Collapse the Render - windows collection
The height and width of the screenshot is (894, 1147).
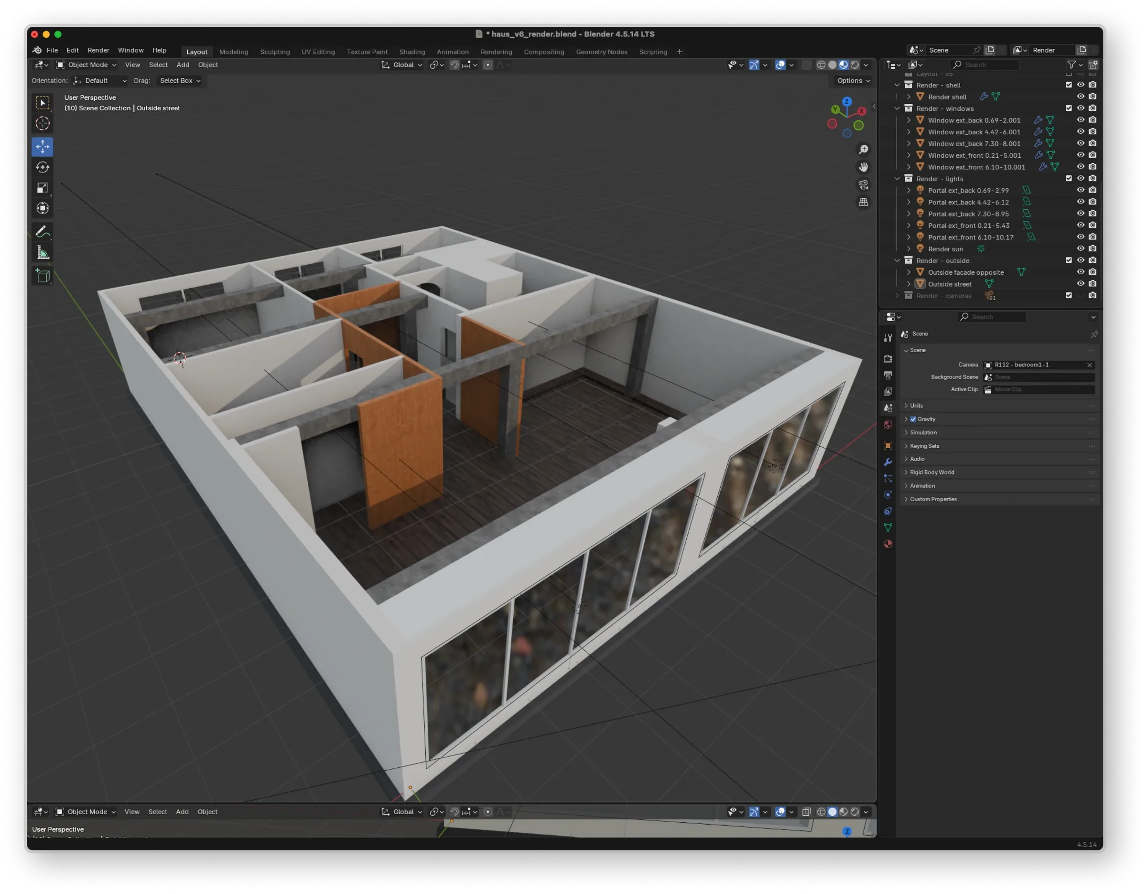[897, 108]
